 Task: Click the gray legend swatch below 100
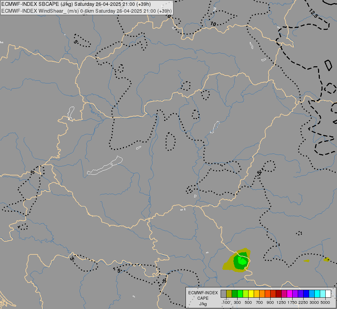223,294
